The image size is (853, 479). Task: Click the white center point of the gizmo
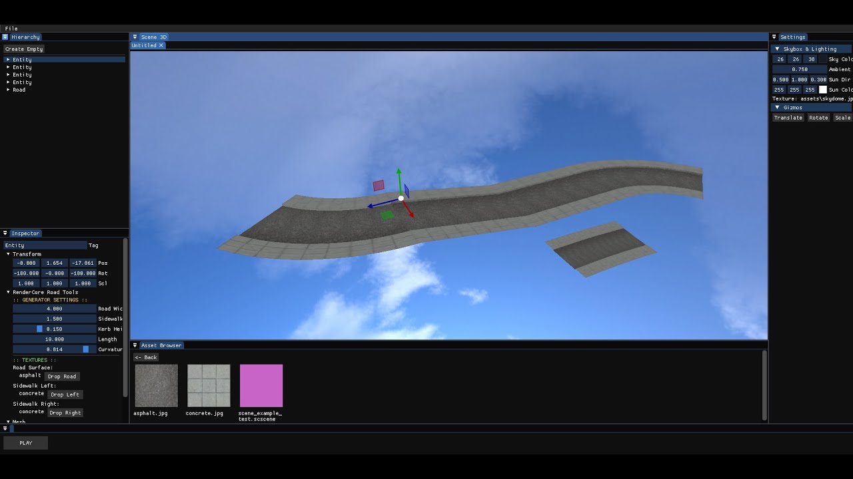(x=401, y=198)
